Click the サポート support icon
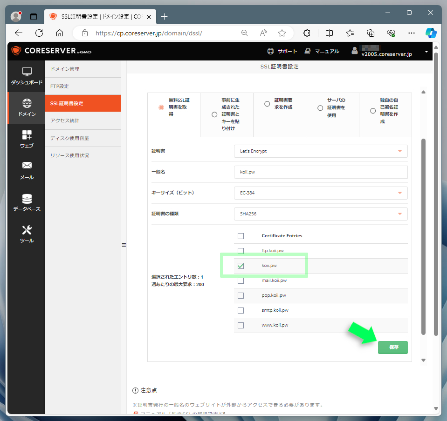447x421 pixels. pyautogui.click(x=270, y=51)
